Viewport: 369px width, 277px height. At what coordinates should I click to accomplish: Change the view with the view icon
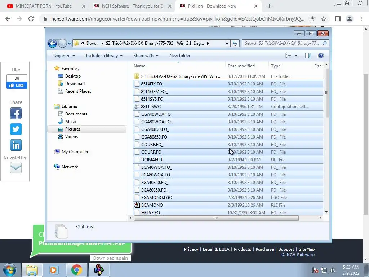288,55
